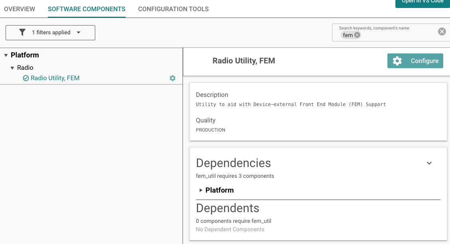Remove the fem keyword chip via its X icon
Screen dimensions: 450x244
[x=357, y=35]
